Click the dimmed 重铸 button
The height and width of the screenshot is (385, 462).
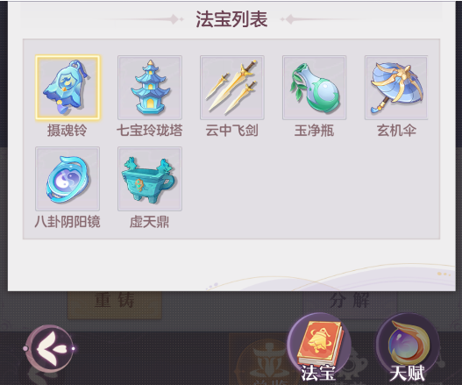(115, 304)
